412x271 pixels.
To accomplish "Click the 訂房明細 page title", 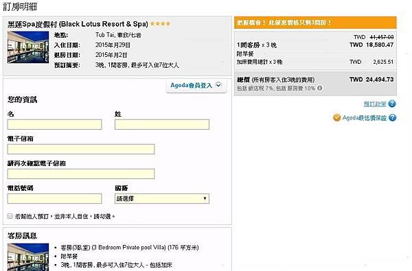I will [x=20, y=7].
